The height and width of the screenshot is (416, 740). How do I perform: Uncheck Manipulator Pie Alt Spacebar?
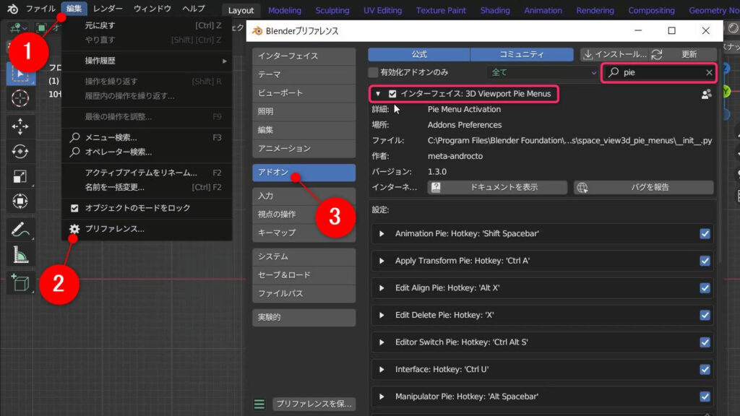pyautogui.click(x=705, y=396)
